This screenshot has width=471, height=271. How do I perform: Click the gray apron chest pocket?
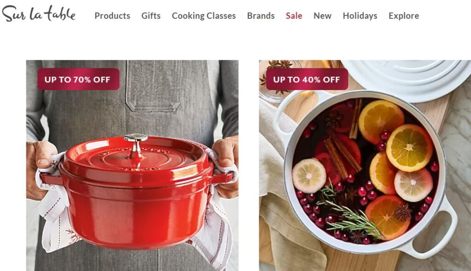click(154, 85)
